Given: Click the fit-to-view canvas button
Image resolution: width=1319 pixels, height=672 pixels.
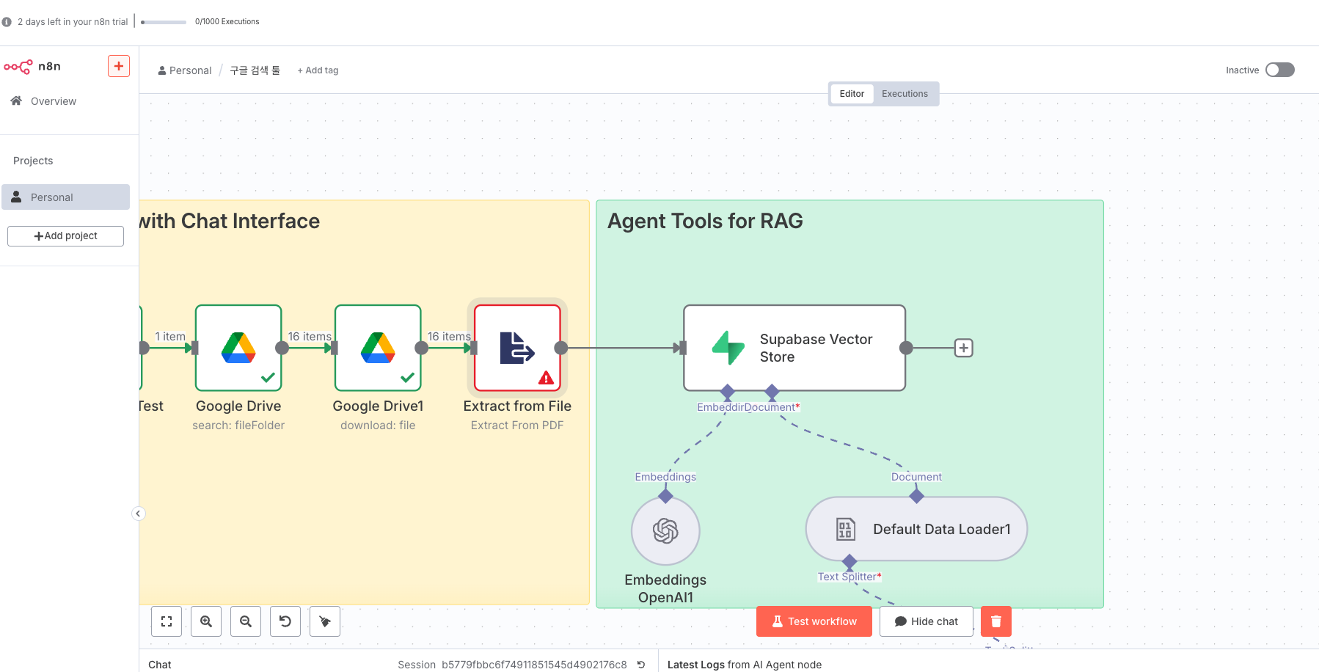Looking at the screenshot, I should click(x=167, y=621).
